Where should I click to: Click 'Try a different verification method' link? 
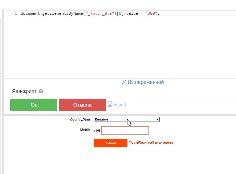pos(151,143)
